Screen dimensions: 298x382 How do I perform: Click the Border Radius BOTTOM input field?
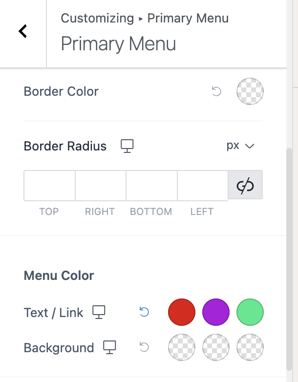point(151,185)
